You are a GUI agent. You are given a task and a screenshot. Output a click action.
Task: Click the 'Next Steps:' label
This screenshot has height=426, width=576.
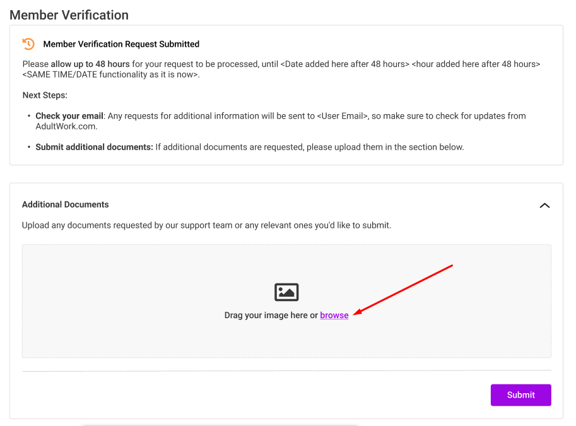click(45, 95)
